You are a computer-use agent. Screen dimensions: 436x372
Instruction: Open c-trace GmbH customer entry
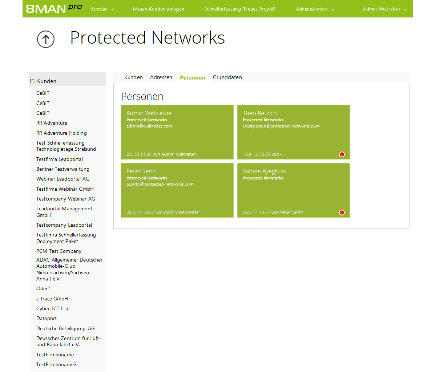point(52,299)
